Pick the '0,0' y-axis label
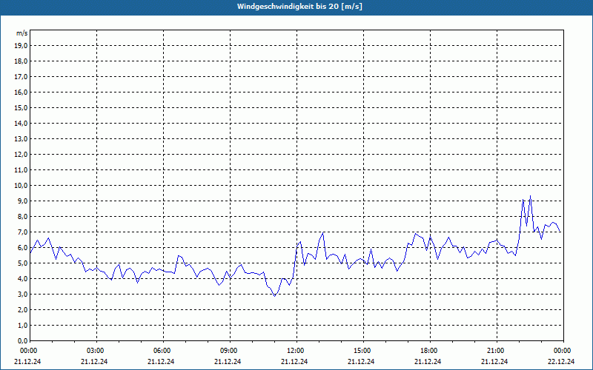The height and width of the screenshot is (370, 593). pyautogui.click(x=22, y=341)
